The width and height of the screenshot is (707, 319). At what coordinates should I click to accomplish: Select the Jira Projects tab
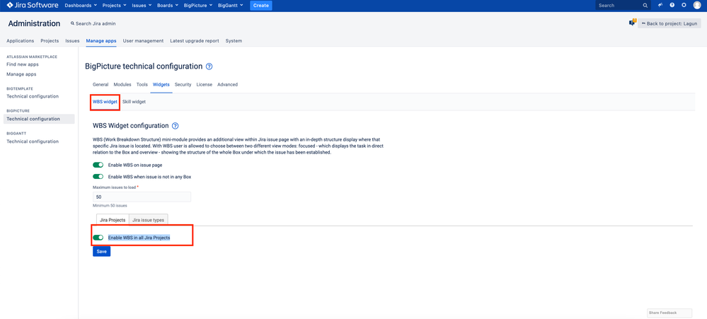click(113, 219)
